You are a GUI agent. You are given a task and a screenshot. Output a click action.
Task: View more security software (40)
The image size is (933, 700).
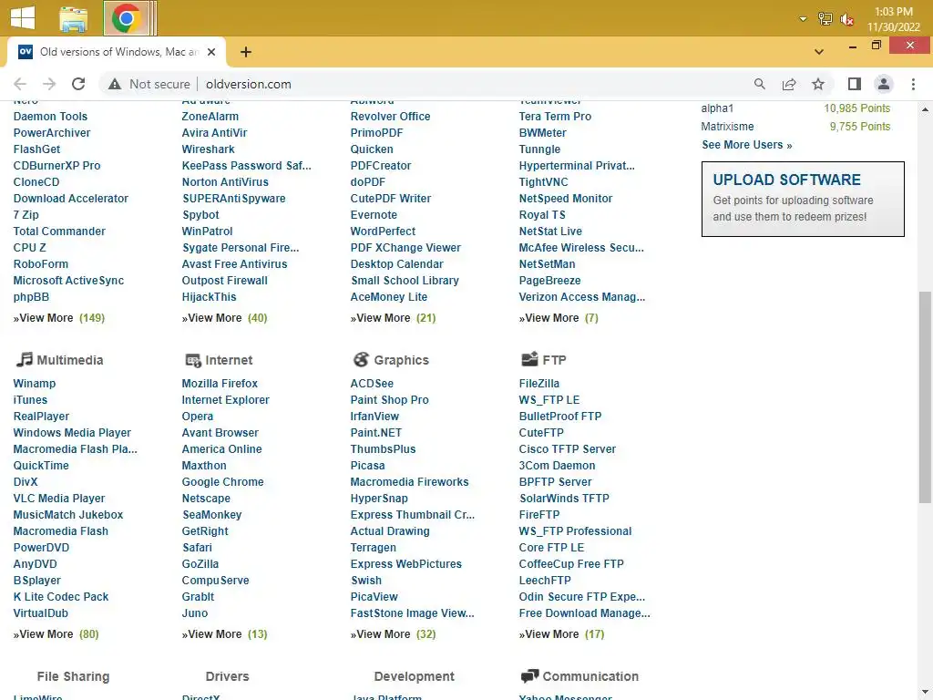[x=224, y=318]
